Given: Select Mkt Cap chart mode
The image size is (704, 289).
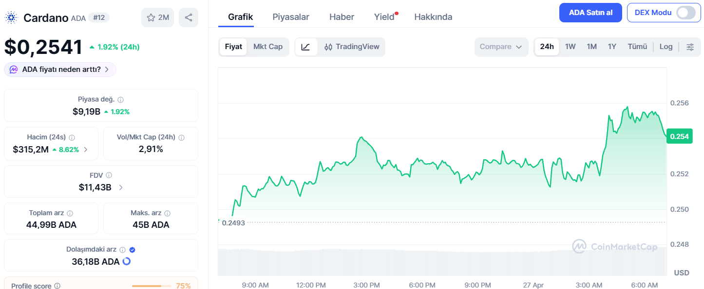Looking at the screenshot, I should pyautogui.click(x=268, y=47).
